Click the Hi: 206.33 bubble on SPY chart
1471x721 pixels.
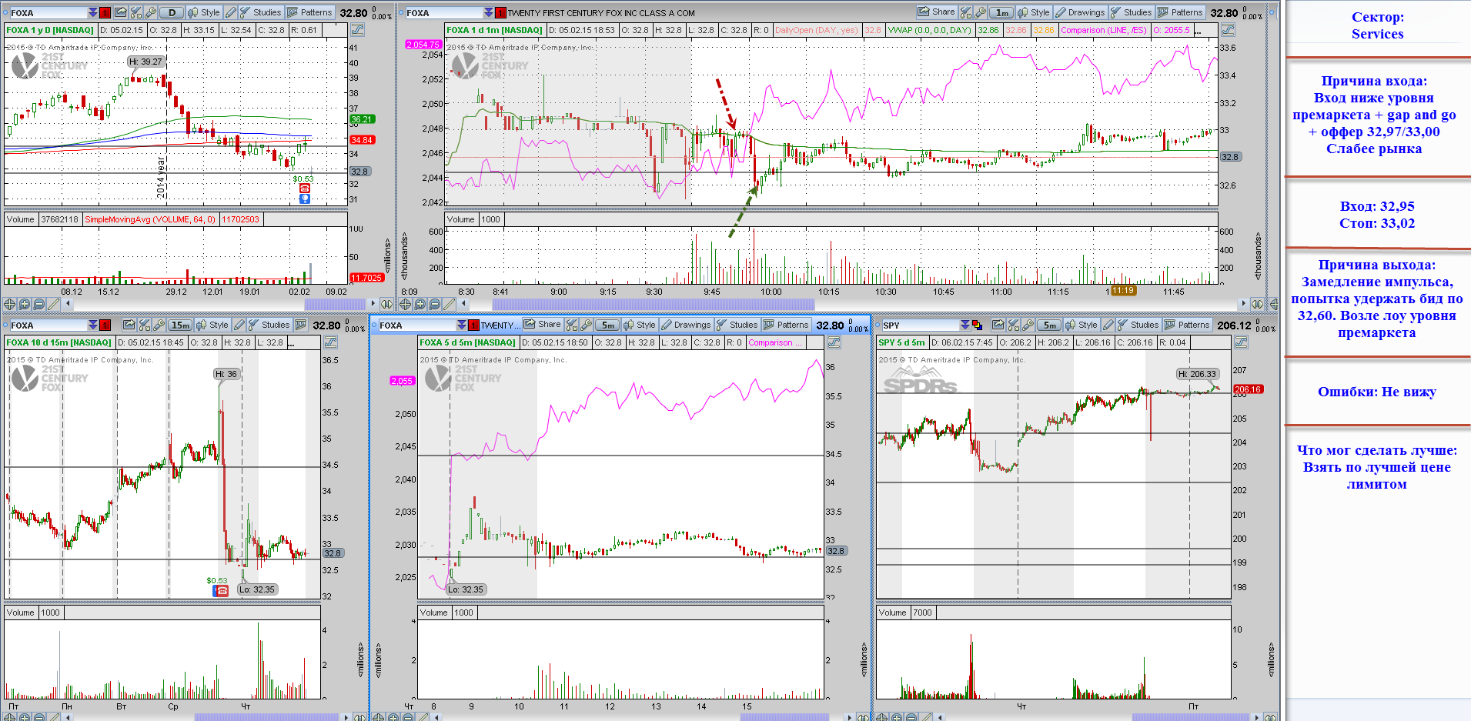pyautogui.click(x=1198, y=374)
